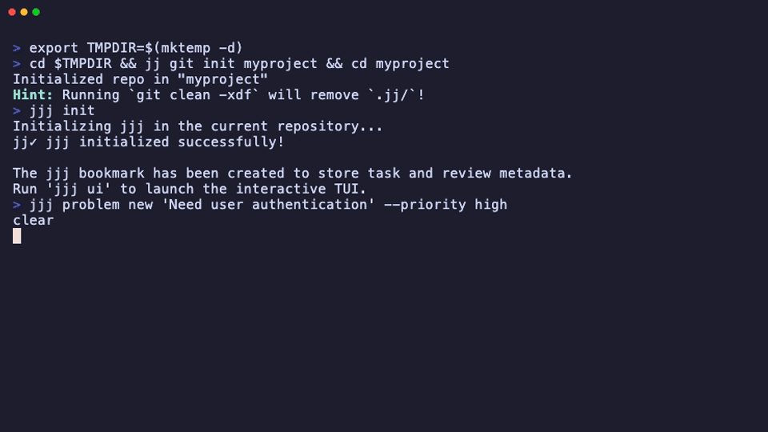Click the 'export TMPDIR=$(mktemp -d)' command text

pos(136,48)
